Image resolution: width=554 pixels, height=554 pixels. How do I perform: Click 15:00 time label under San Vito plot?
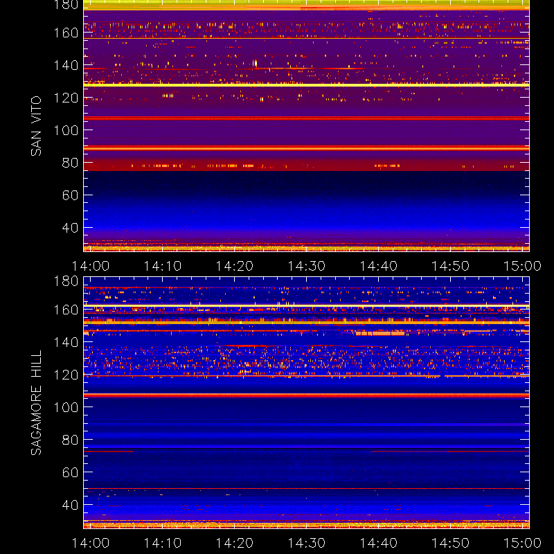522,266
